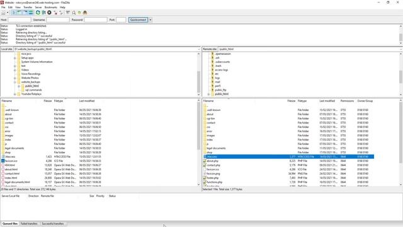The width and height of the screenshot is (403, 227).
Task: Collapse the website_backups folder in local tree
Action: coord(15,82)
